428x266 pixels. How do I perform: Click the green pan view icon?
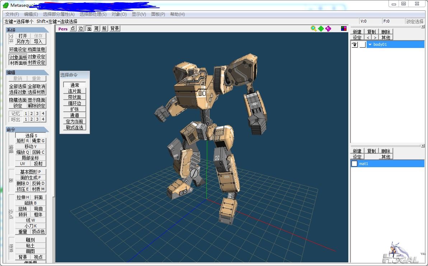[321, 29]
